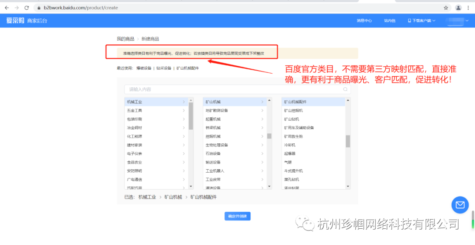Open 消息中心 in top header
475x245 pixels.
coord(364,21)
